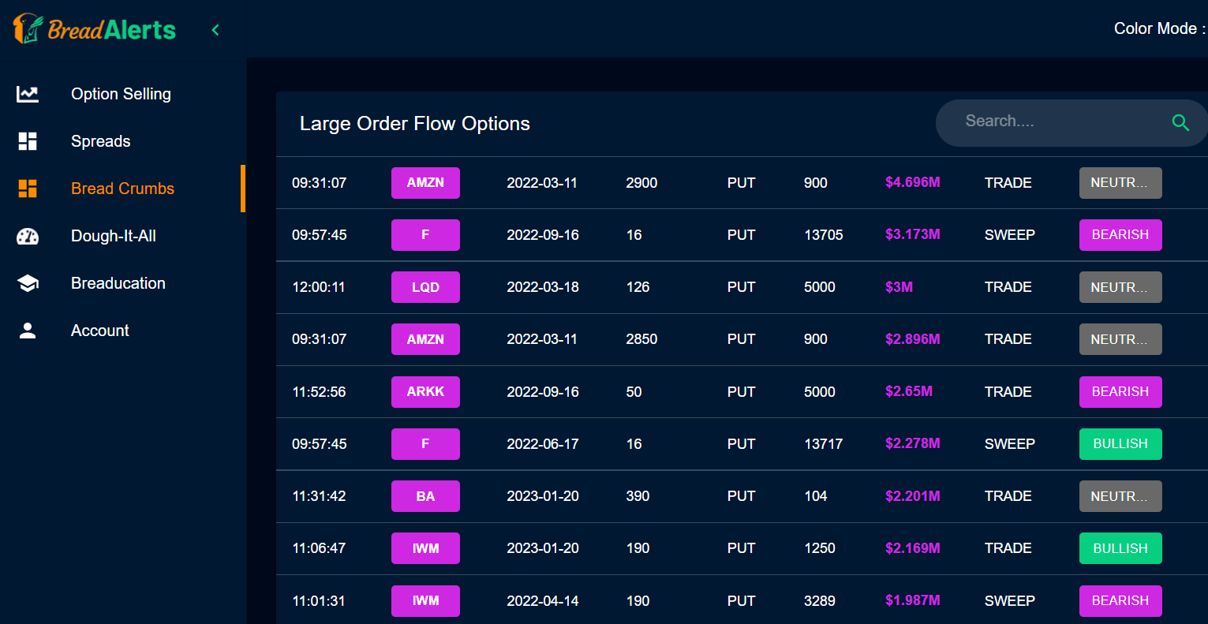This screenshot has width=1208, height=624.
Task: Click NEUTR... tag in LQD row
Action: pos(1120,287)
